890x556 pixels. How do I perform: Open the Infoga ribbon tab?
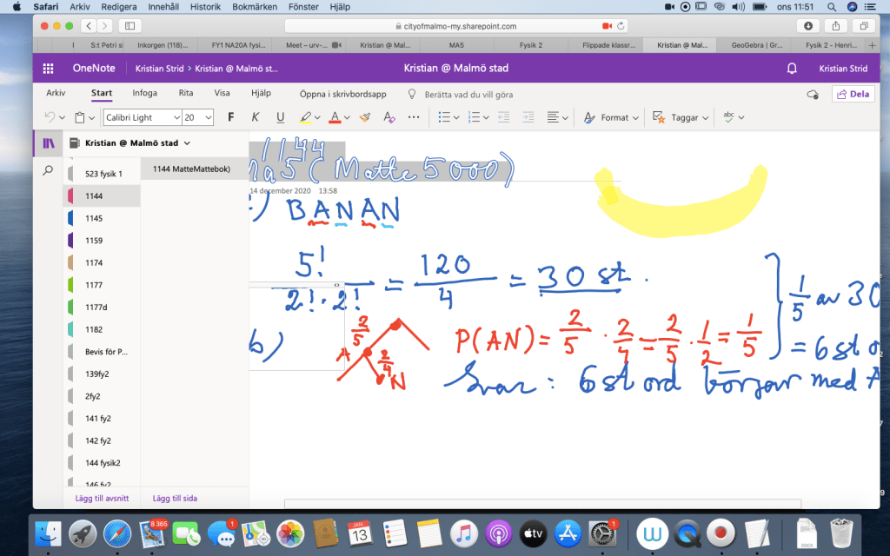pyautogui.click(x=144, y=93)
